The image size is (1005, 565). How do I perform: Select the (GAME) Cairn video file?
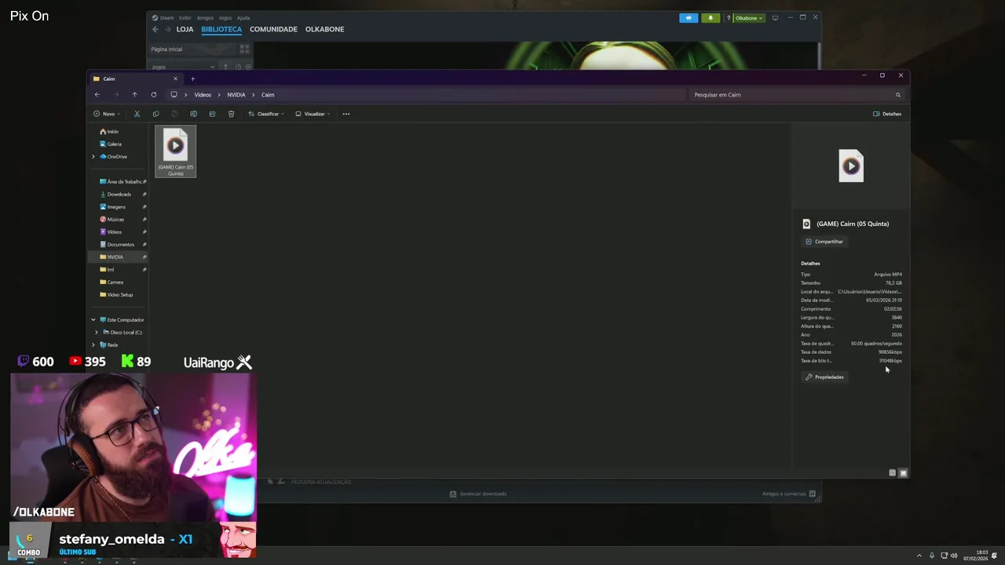pos(175,151)
